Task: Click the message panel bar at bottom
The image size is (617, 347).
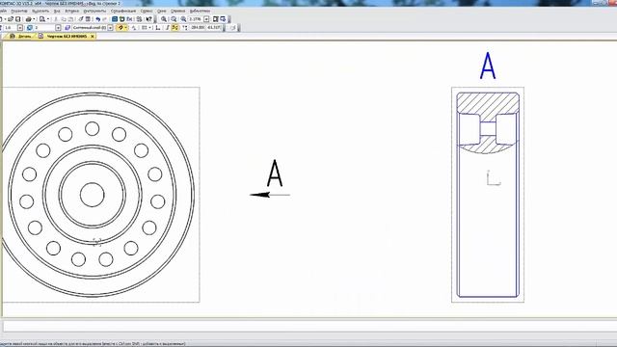Action: pyautogui.click(x=310, y=326)
